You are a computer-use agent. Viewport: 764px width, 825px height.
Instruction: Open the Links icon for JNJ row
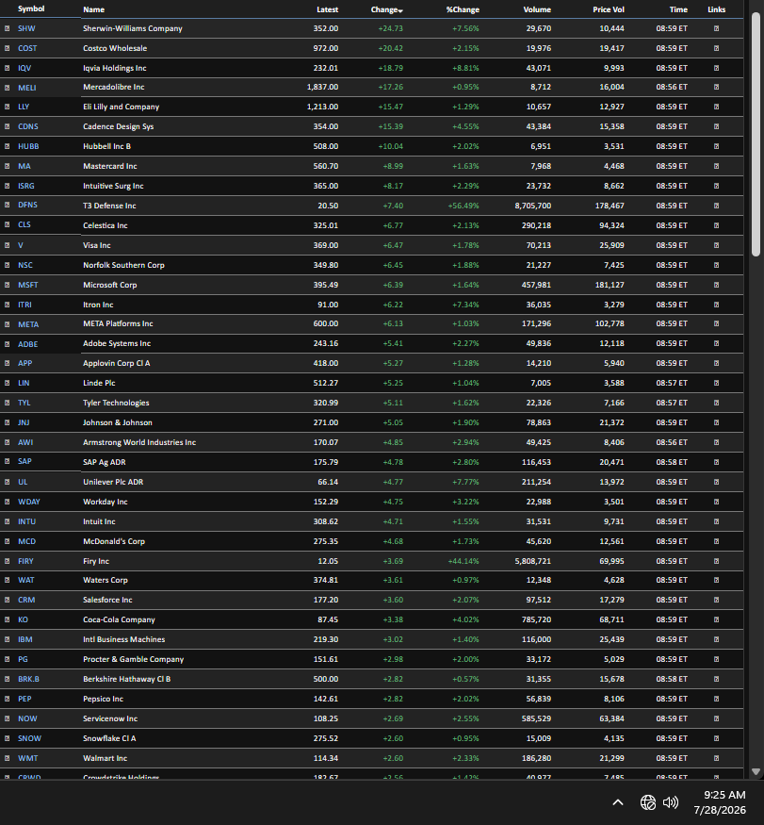click(716, 422)
